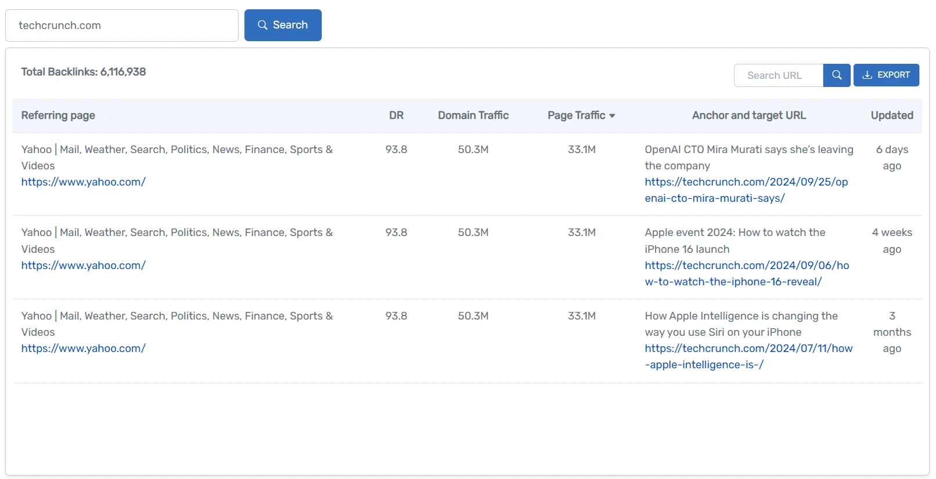The height and width of the screenshot is (479, 936).
Task: Click the '4 weeks ago' updated value
Action: pos(892,241)
